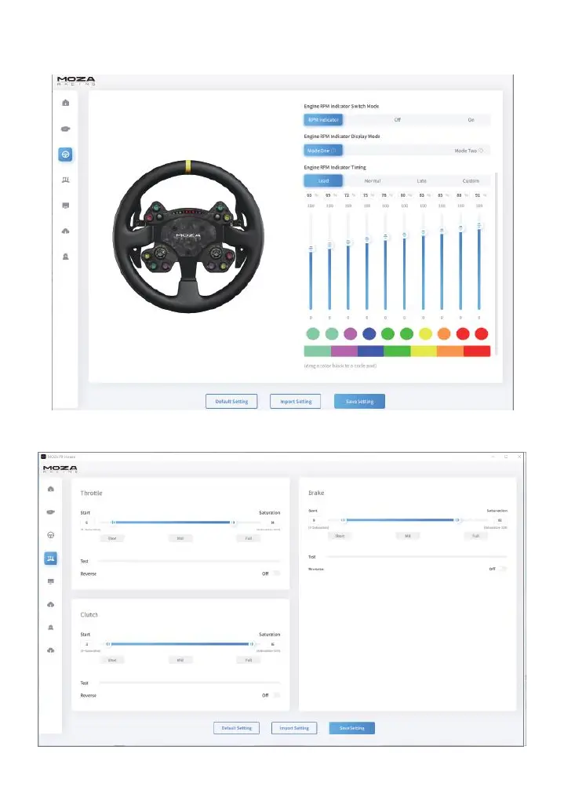Select RPM Indicator switch mode

[x=323, y=119]
